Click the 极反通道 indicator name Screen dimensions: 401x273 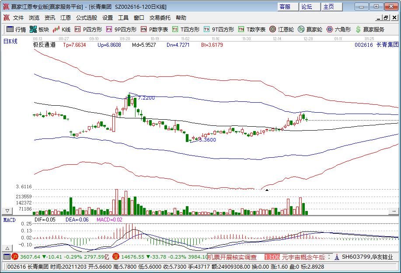coord(44,45)
